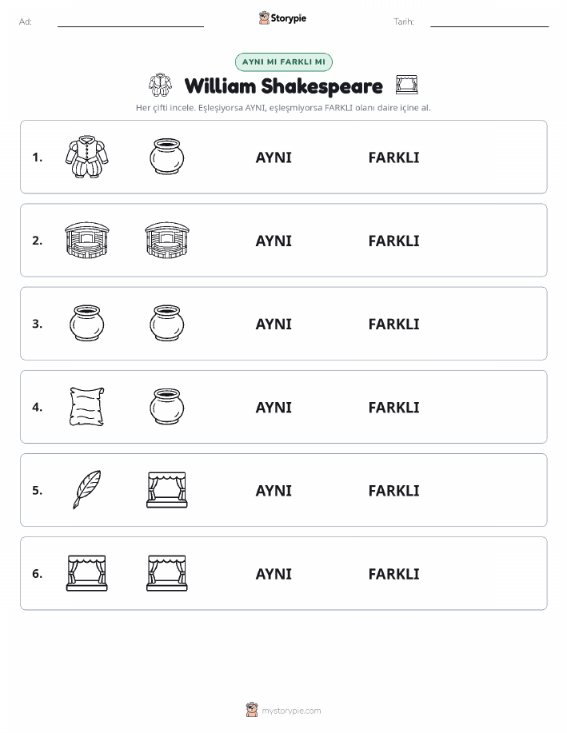567x733 pixels.
Task: Choose AYNI for row 3
Action: pyautogui.click(x=274, y=325)
